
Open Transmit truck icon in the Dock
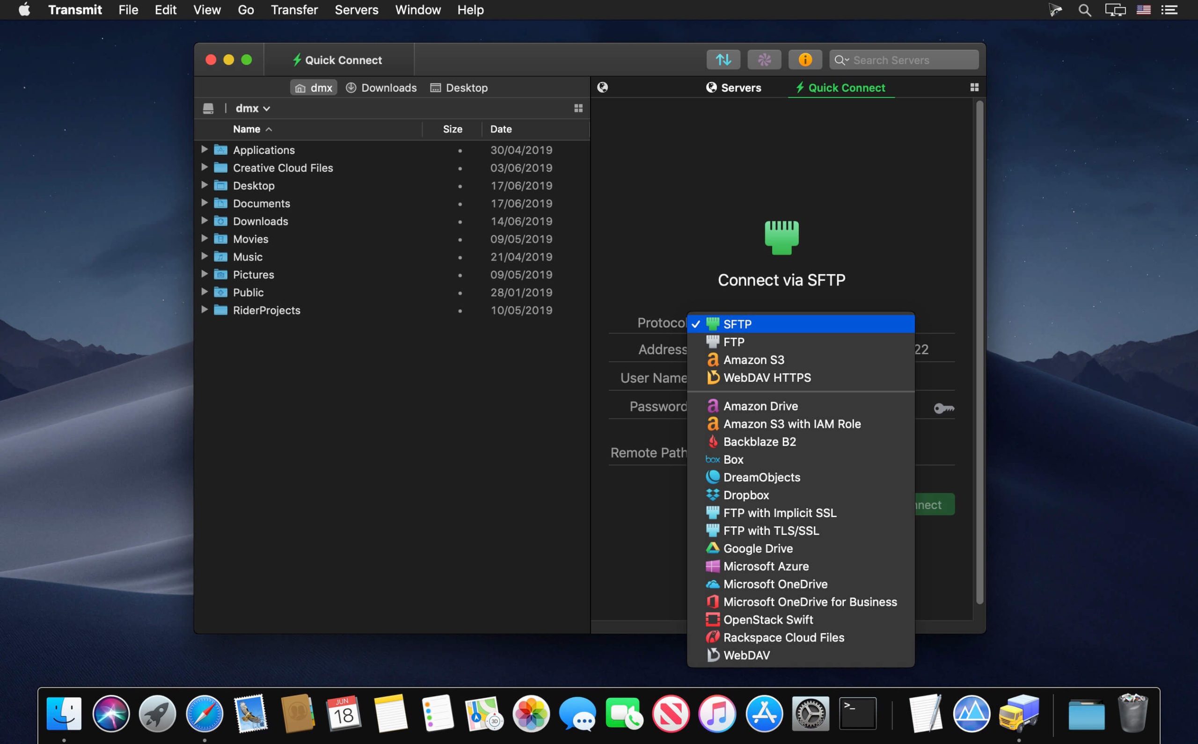pos(1019,713)
